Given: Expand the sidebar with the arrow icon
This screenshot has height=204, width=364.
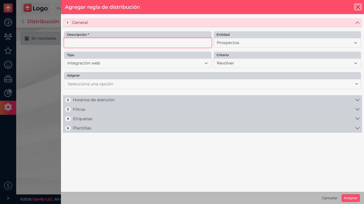Looking at the screenshot, I should [8, 198].
